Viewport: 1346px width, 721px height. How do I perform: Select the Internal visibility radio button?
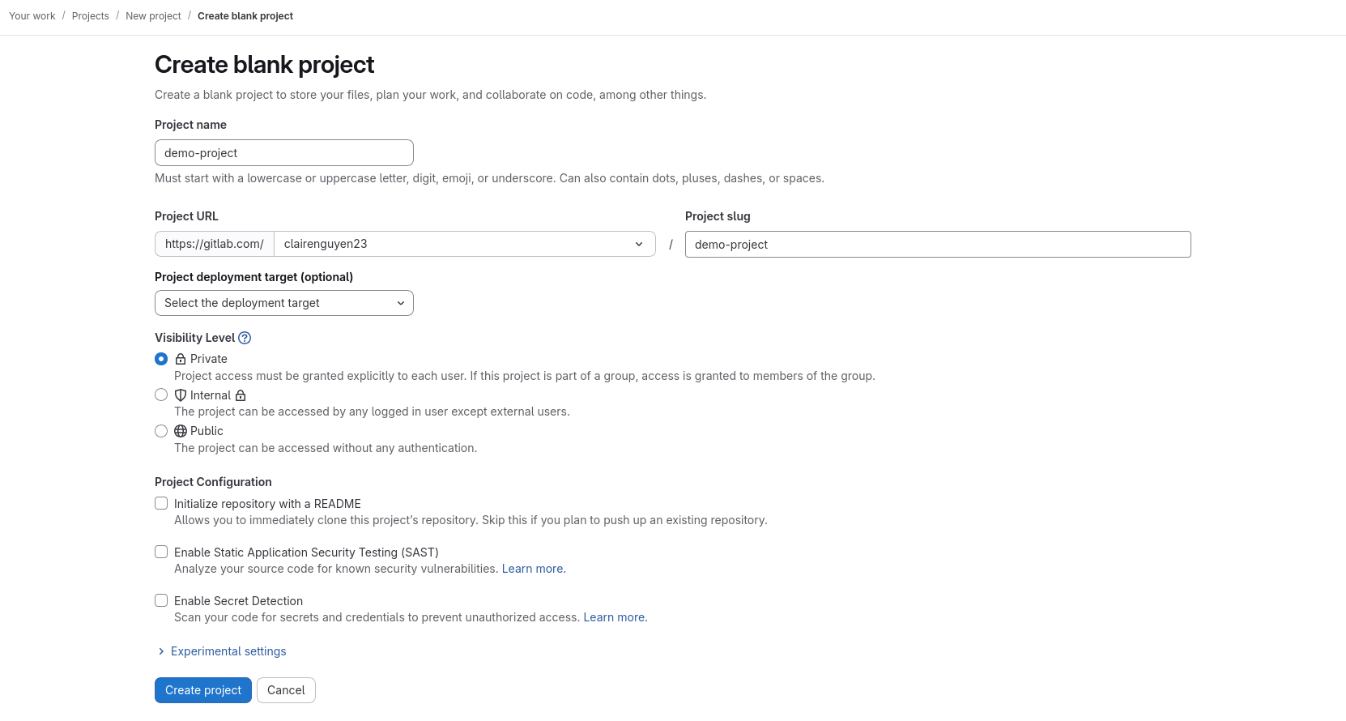(x=161, y=395)
